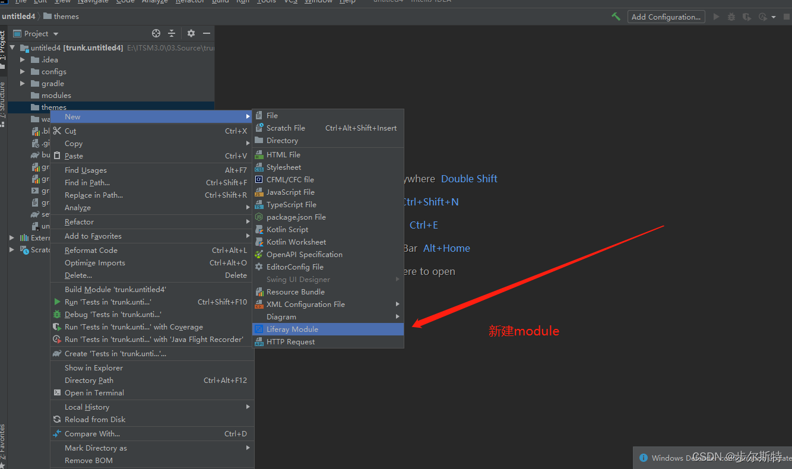Viewport: 792px width, 469px height.
Task: Click the Double Shift shortcut link
Action: 469,179
